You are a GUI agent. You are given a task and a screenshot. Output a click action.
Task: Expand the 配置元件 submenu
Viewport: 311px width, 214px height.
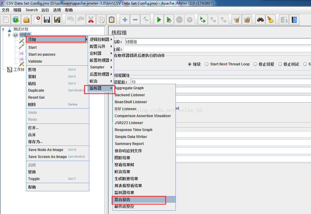coord(101,46)
